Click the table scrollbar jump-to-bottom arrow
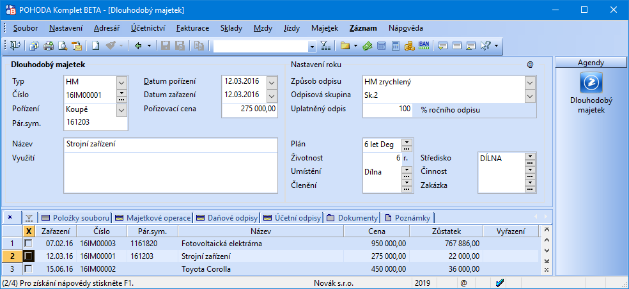Image resolution: width=629 pixels, height=289 pixels. tap(545, 260)
